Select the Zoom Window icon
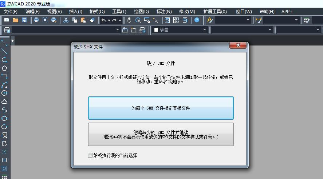323x179 pixels. point(147,20)
